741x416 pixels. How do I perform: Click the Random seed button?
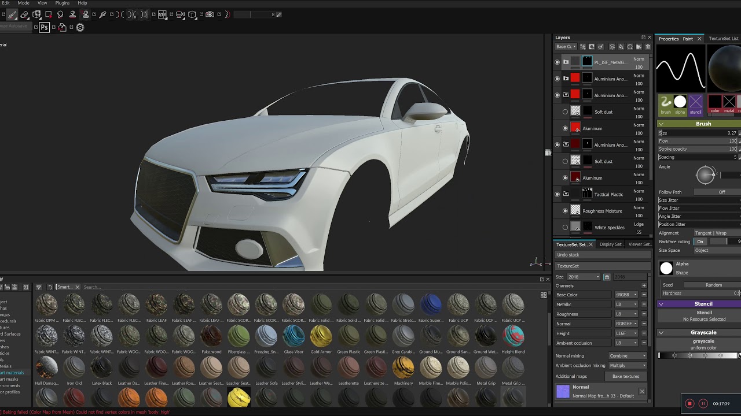(713, 285)
